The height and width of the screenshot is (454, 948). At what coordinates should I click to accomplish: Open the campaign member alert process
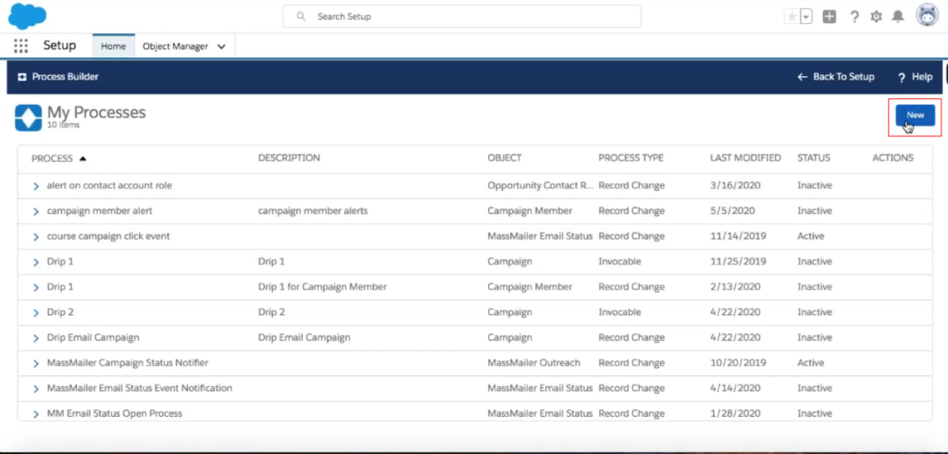100,210
